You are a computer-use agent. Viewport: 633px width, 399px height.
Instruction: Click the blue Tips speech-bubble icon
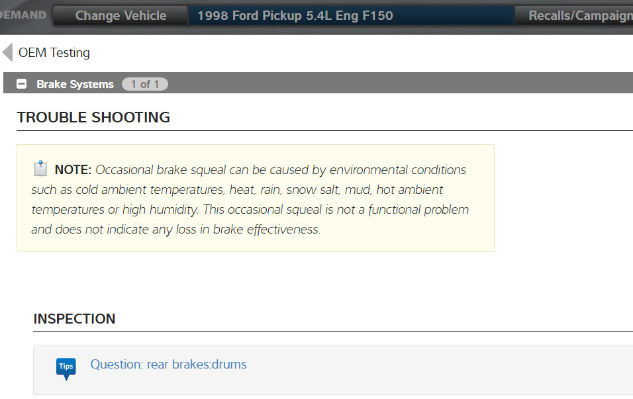coord(66,367)
